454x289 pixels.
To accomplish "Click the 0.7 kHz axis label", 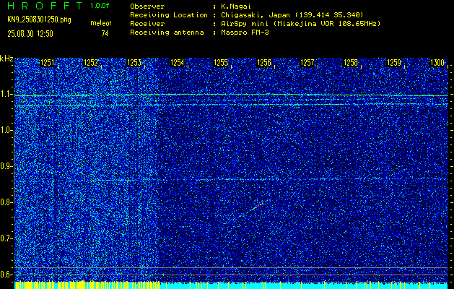I will pos(5,238).
